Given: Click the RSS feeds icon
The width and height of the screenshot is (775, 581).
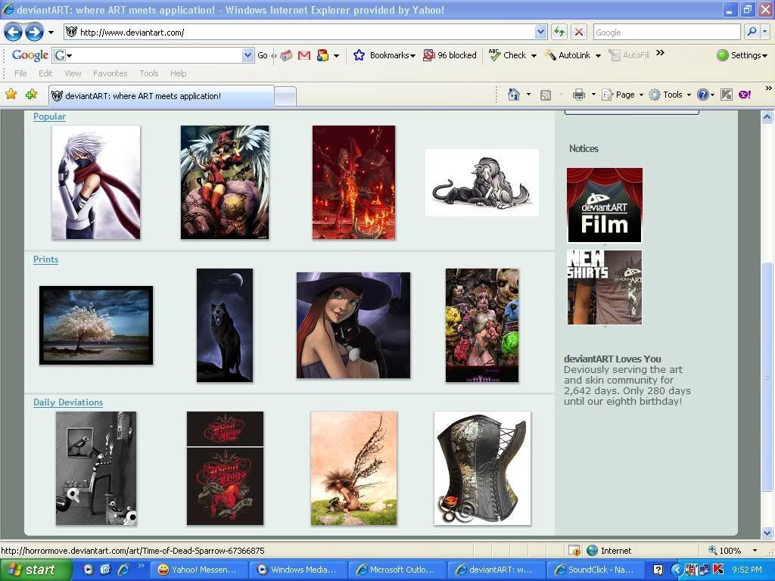Looking at the screenshot, I should click(545, 95).
